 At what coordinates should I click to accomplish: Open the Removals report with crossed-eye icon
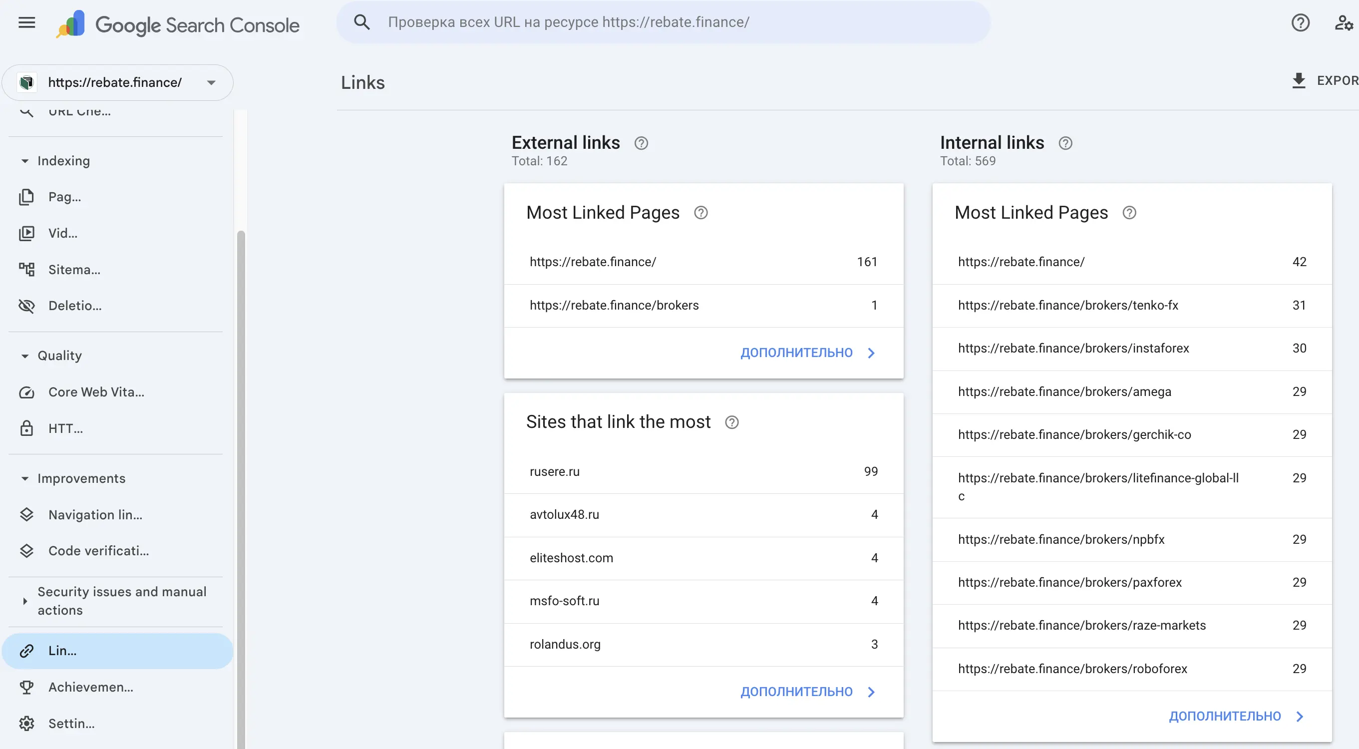75,306
